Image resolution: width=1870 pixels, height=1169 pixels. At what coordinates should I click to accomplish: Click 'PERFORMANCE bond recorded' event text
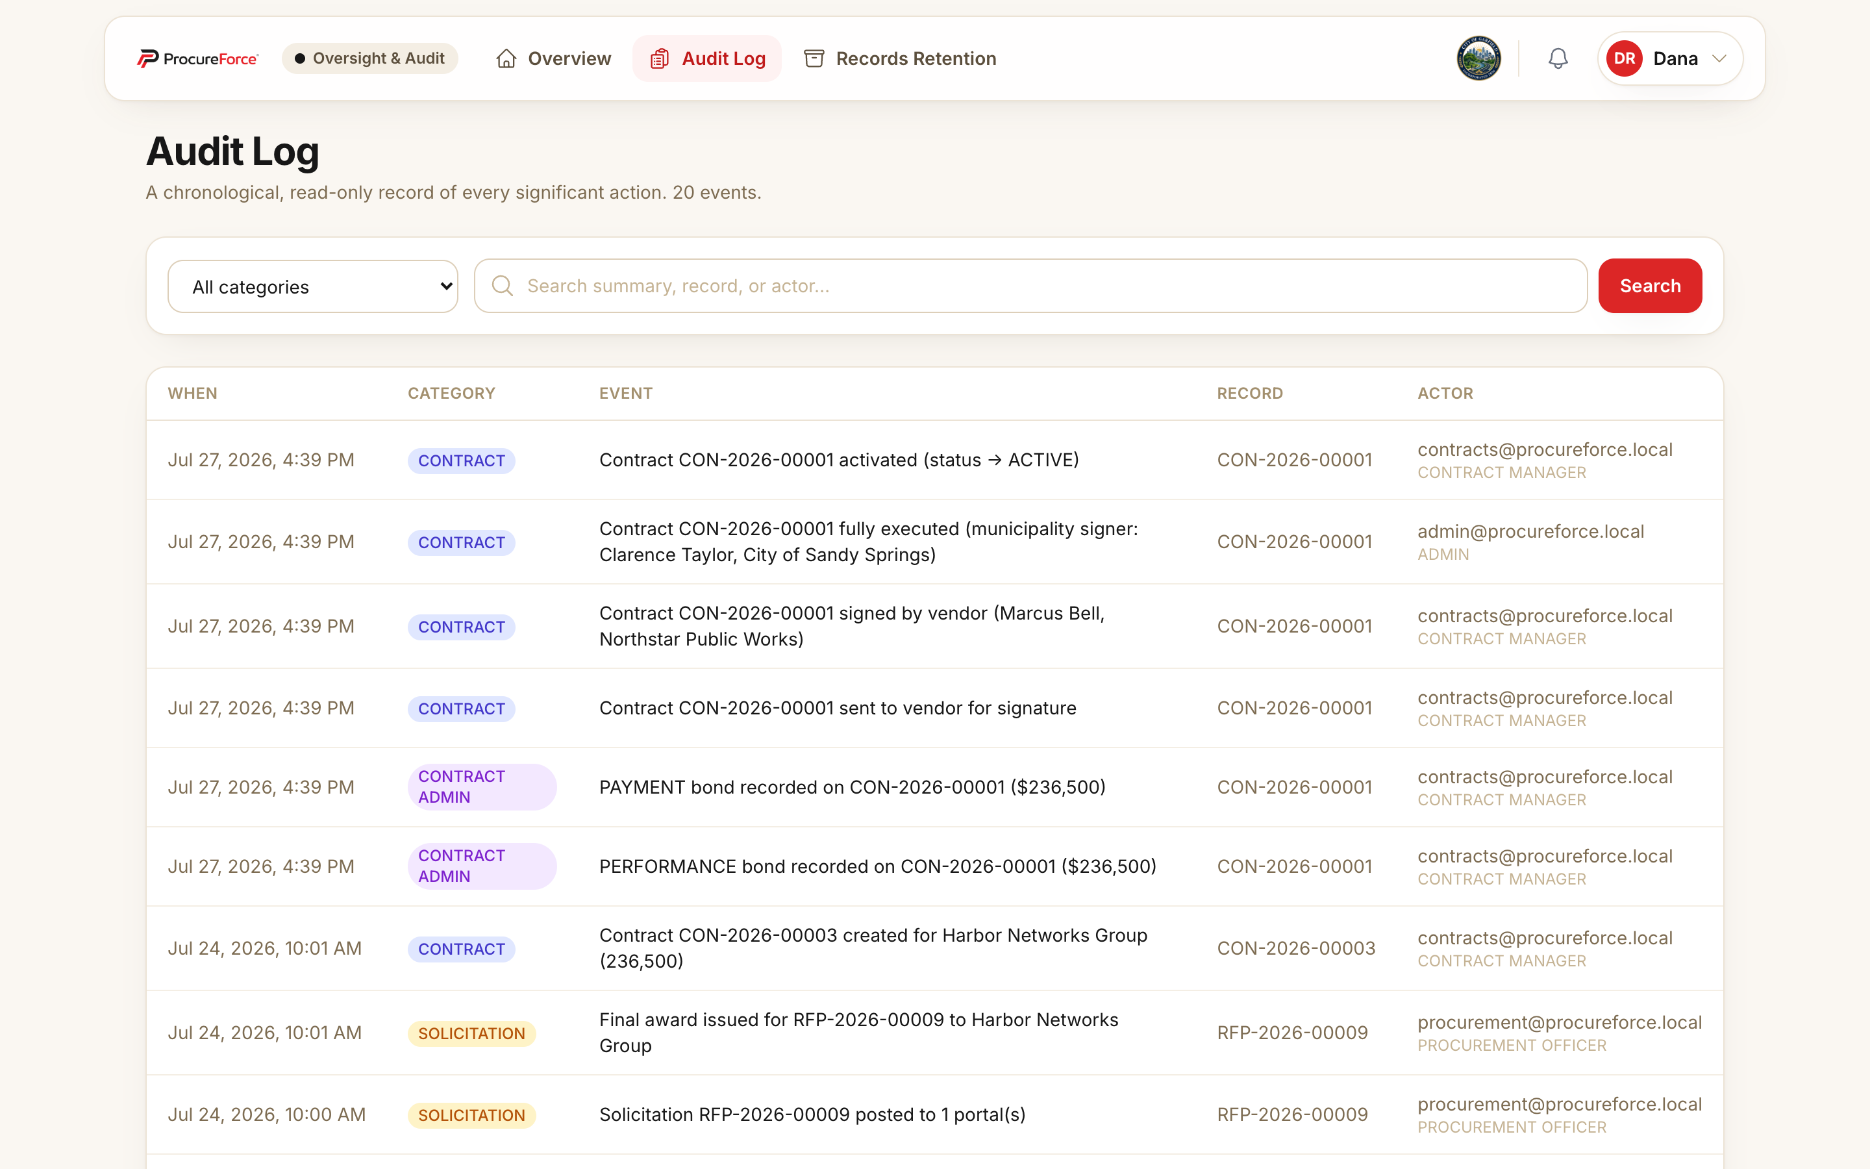pos(878,867)
